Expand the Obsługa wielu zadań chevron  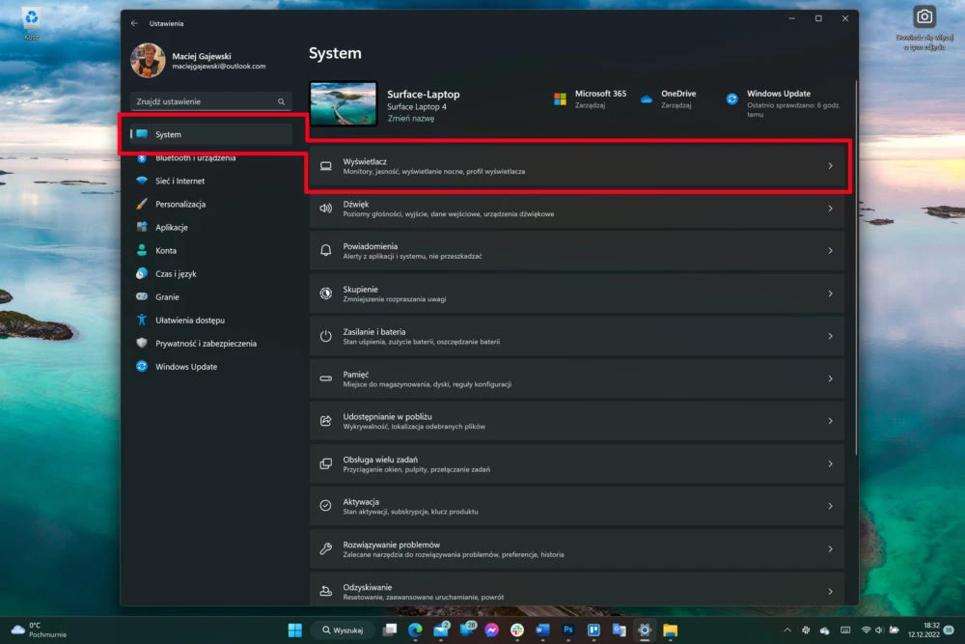830,463
